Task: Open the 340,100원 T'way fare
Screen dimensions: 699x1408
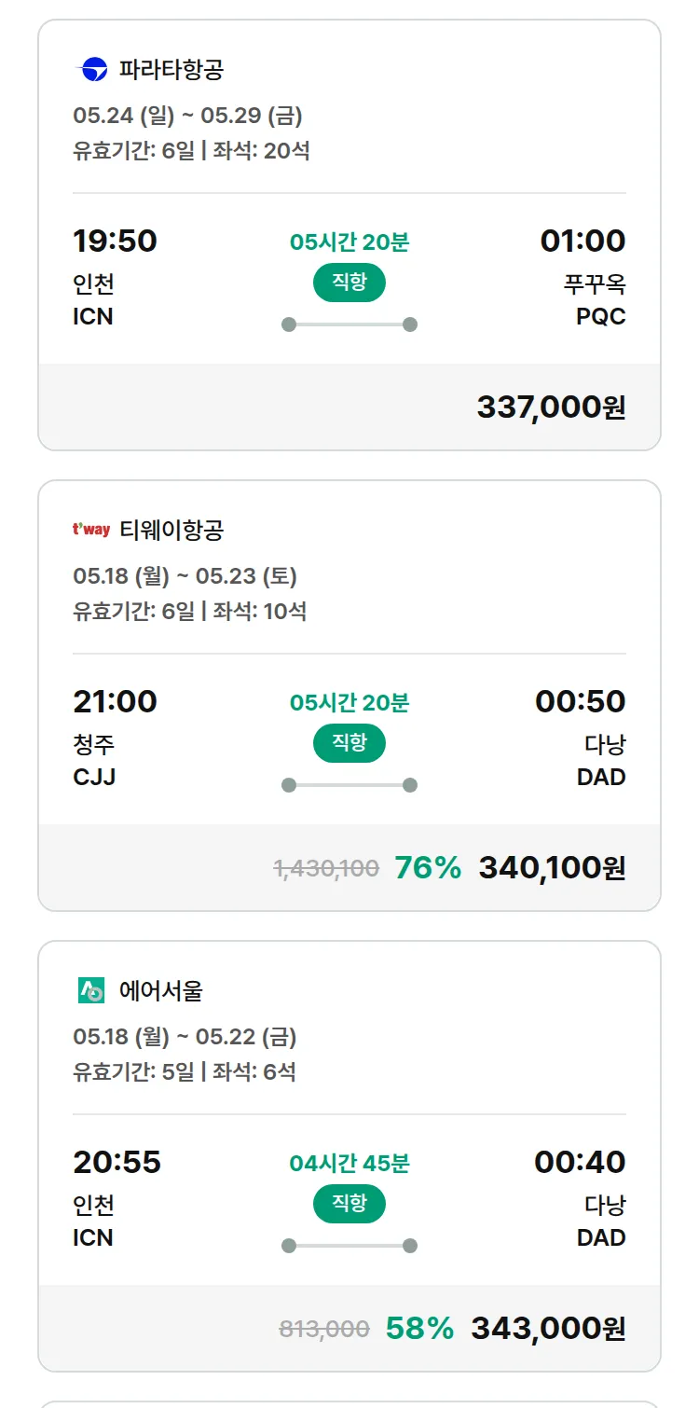Action: coord(552,867)
